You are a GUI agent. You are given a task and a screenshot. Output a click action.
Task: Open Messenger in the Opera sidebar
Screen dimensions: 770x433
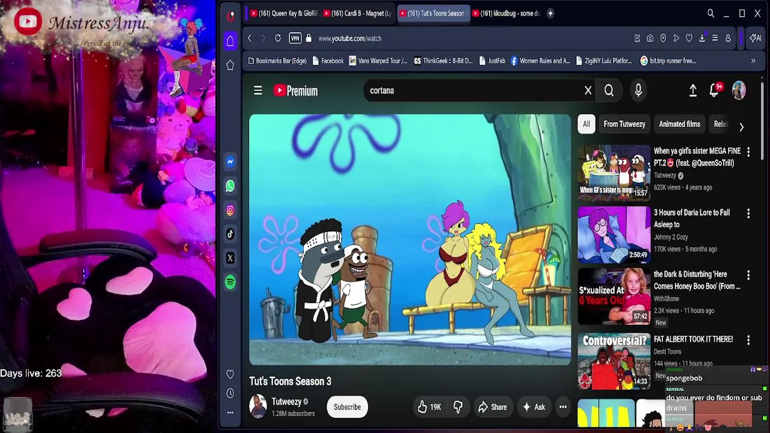click(x=230, y=162)
